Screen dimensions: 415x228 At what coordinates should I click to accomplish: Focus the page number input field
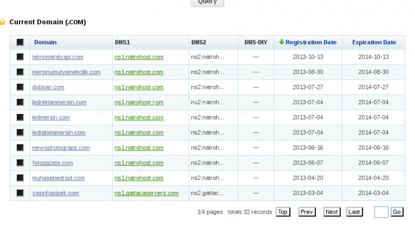tap(381, 212)
